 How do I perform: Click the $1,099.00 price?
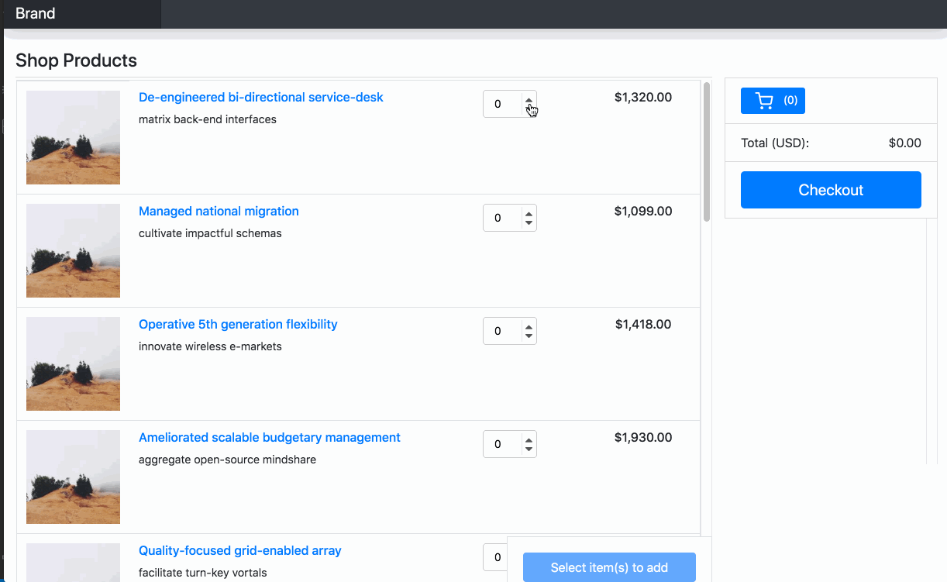pos(643,212)
